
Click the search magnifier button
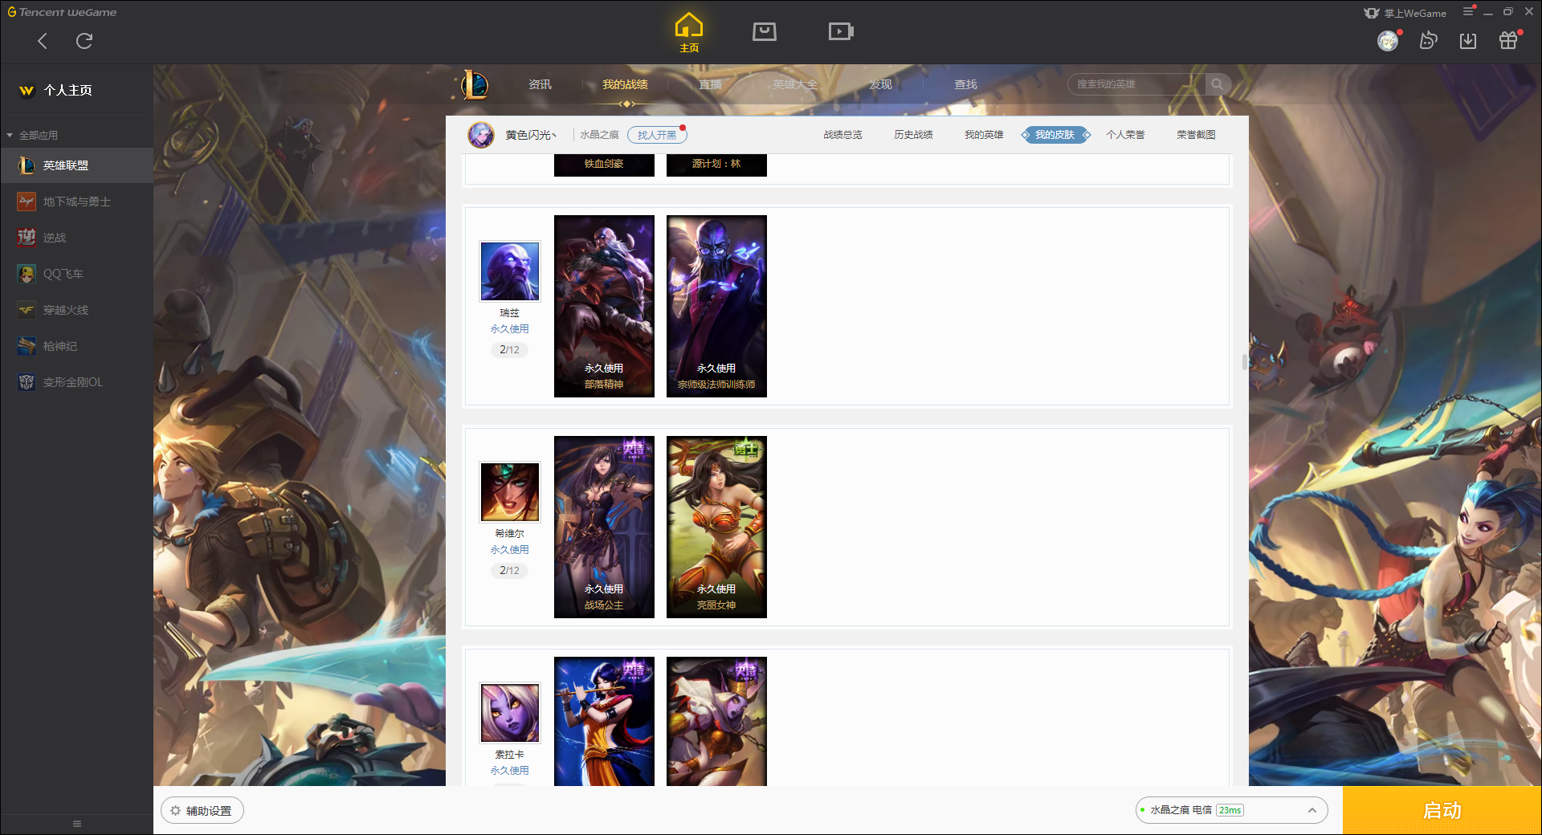[x=1218, y=84]
